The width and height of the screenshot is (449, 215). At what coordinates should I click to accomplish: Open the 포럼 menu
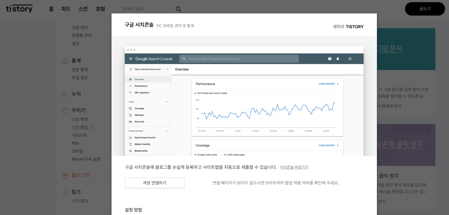coord(100,9)
